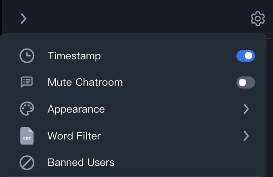Click the Timestamp label text
Screen dimensions: 273x177
(74, 56)
